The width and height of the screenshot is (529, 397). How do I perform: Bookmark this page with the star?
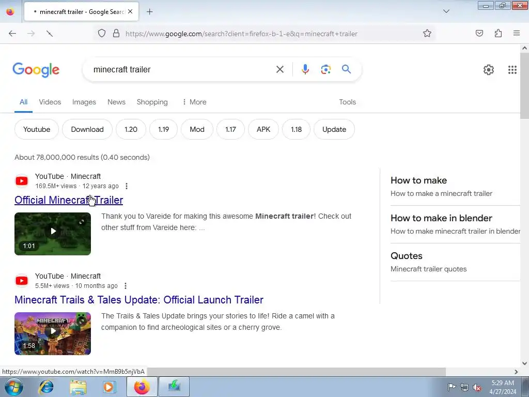[427, 34]
